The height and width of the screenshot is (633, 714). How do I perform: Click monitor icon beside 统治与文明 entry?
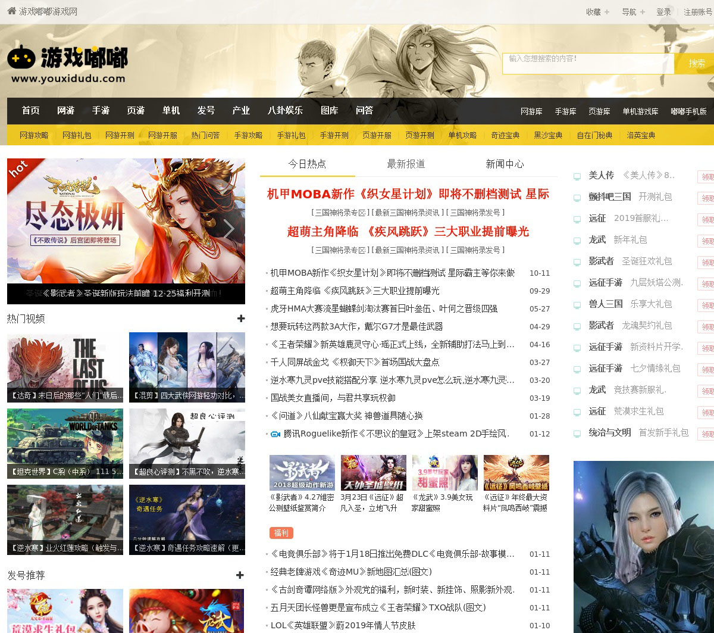(x=577, y=434)
